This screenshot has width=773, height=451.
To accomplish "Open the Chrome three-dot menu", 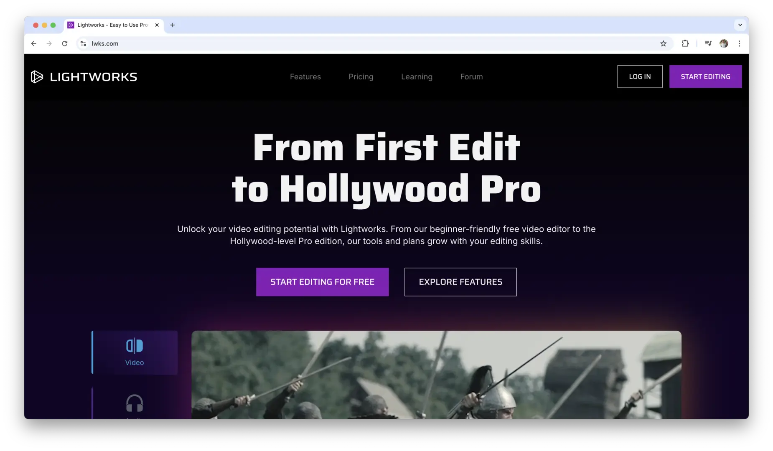I will [739, 43].
